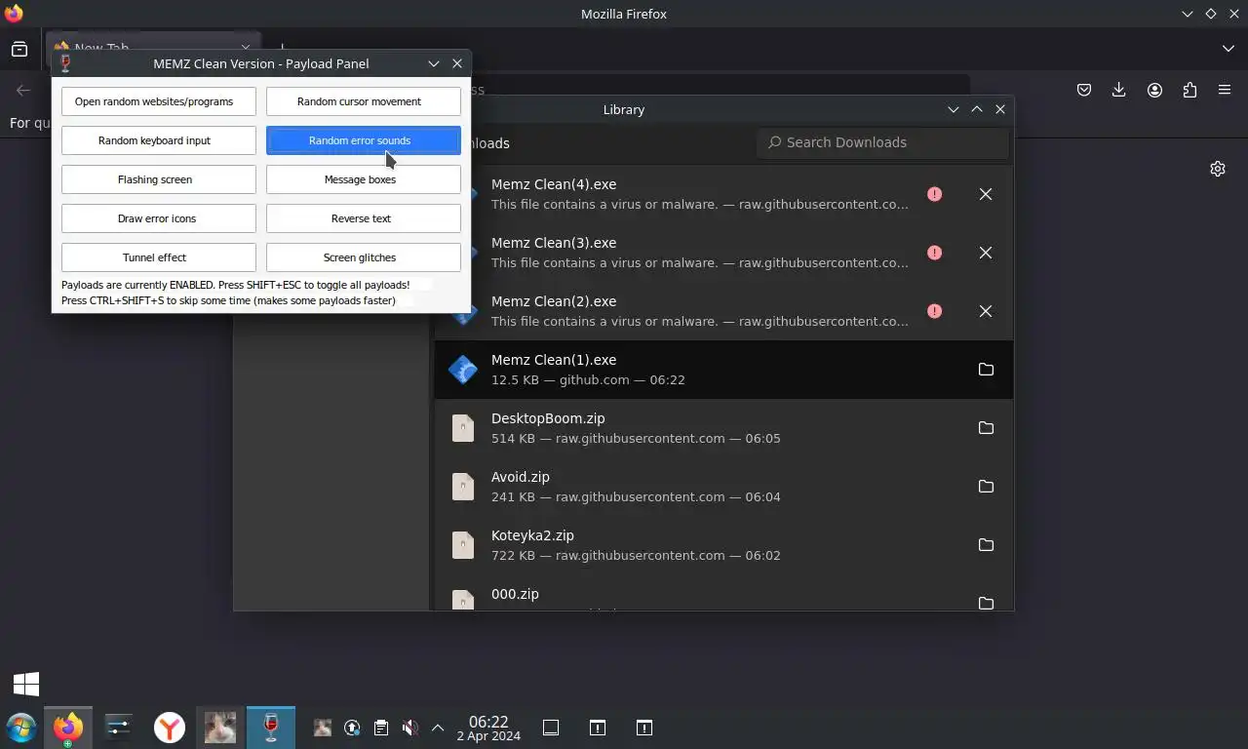Open Firefox tab view icon
The height and width of the screenshot is (749, 1248).
(x=19, y=49)
